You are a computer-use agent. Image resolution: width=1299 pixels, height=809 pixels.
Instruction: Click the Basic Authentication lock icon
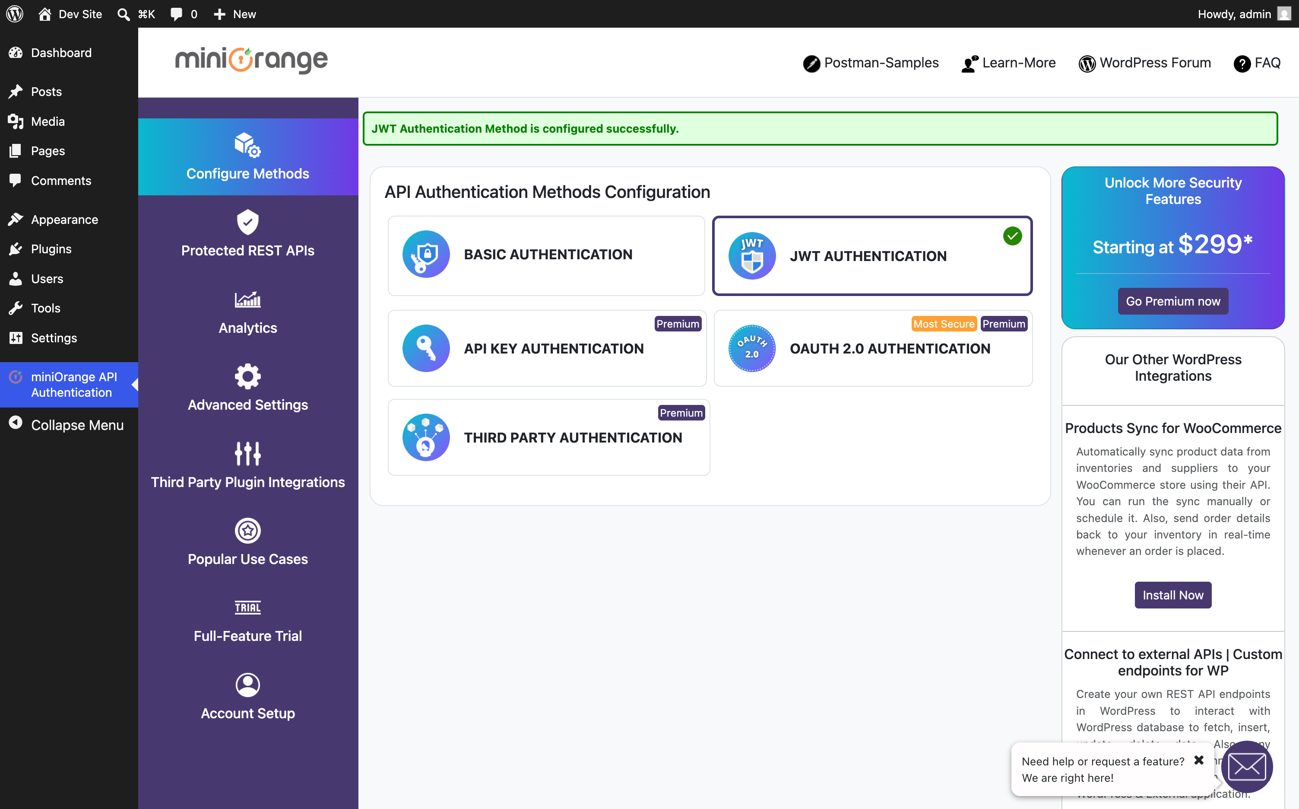(x=426, y=254)
